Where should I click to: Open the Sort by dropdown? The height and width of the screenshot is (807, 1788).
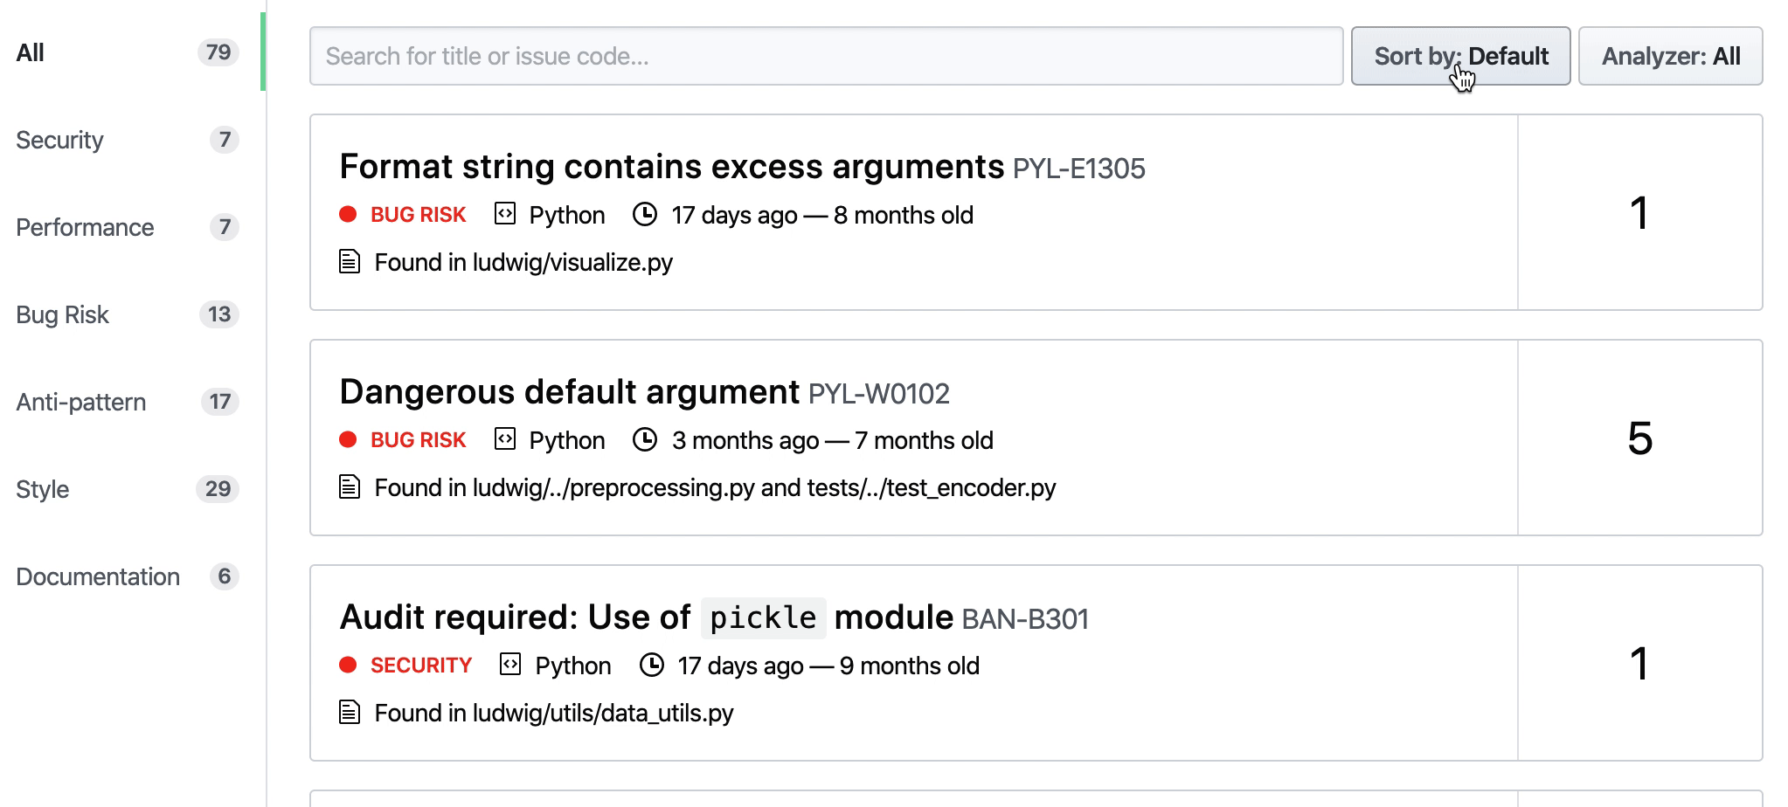[x=1459, y=56]
